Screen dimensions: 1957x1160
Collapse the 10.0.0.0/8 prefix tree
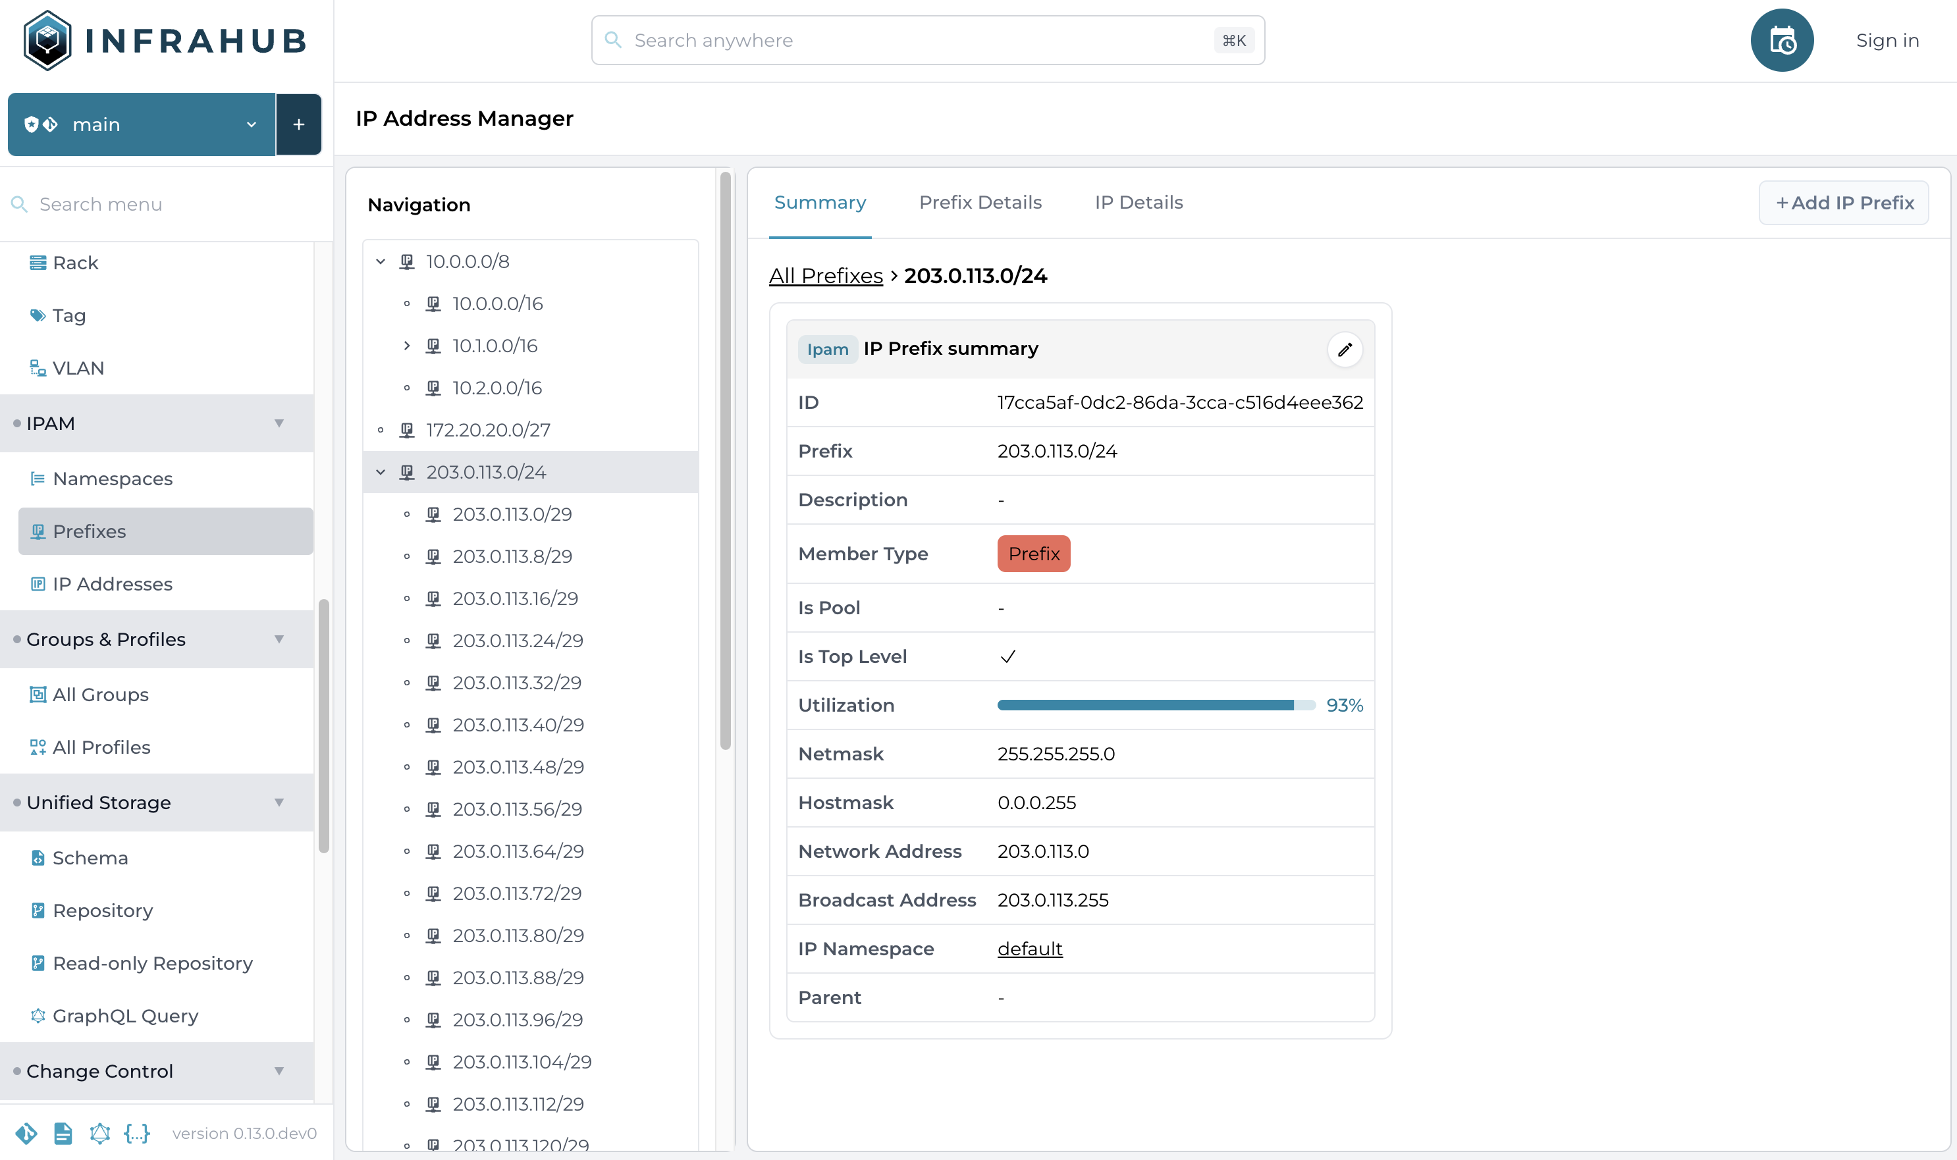click(x=381, y=261)
